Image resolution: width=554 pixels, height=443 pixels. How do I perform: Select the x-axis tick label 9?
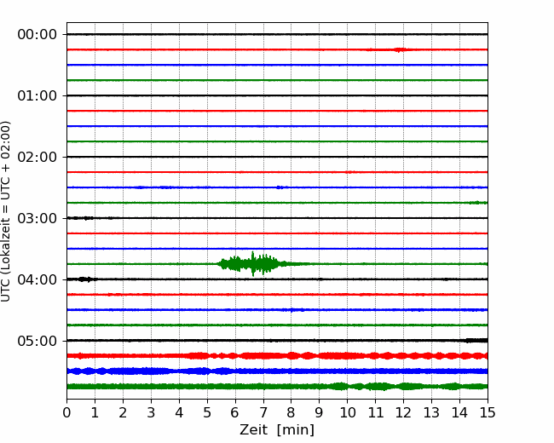[x=319, y=412]
